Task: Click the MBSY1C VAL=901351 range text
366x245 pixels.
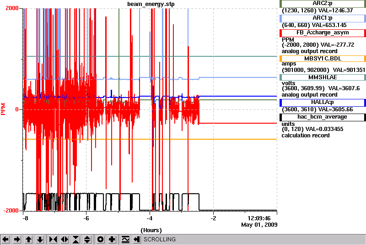Action: 323,70
